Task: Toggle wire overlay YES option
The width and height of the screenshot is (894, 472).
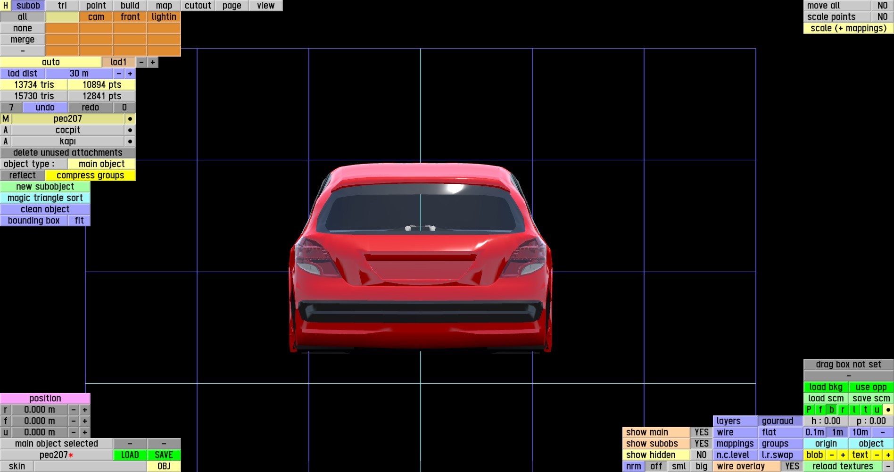Action: pos(792,466)
